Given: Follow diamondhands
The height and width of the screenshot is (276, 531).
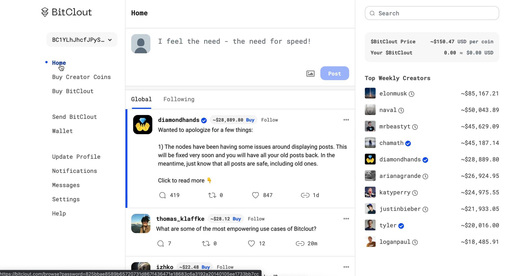Looking at the screenshot, I should [x=269, y=120].
